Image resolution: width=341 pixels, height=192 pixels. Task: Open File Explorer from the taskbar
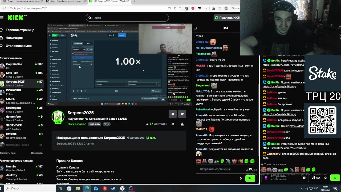click(78, 189)
